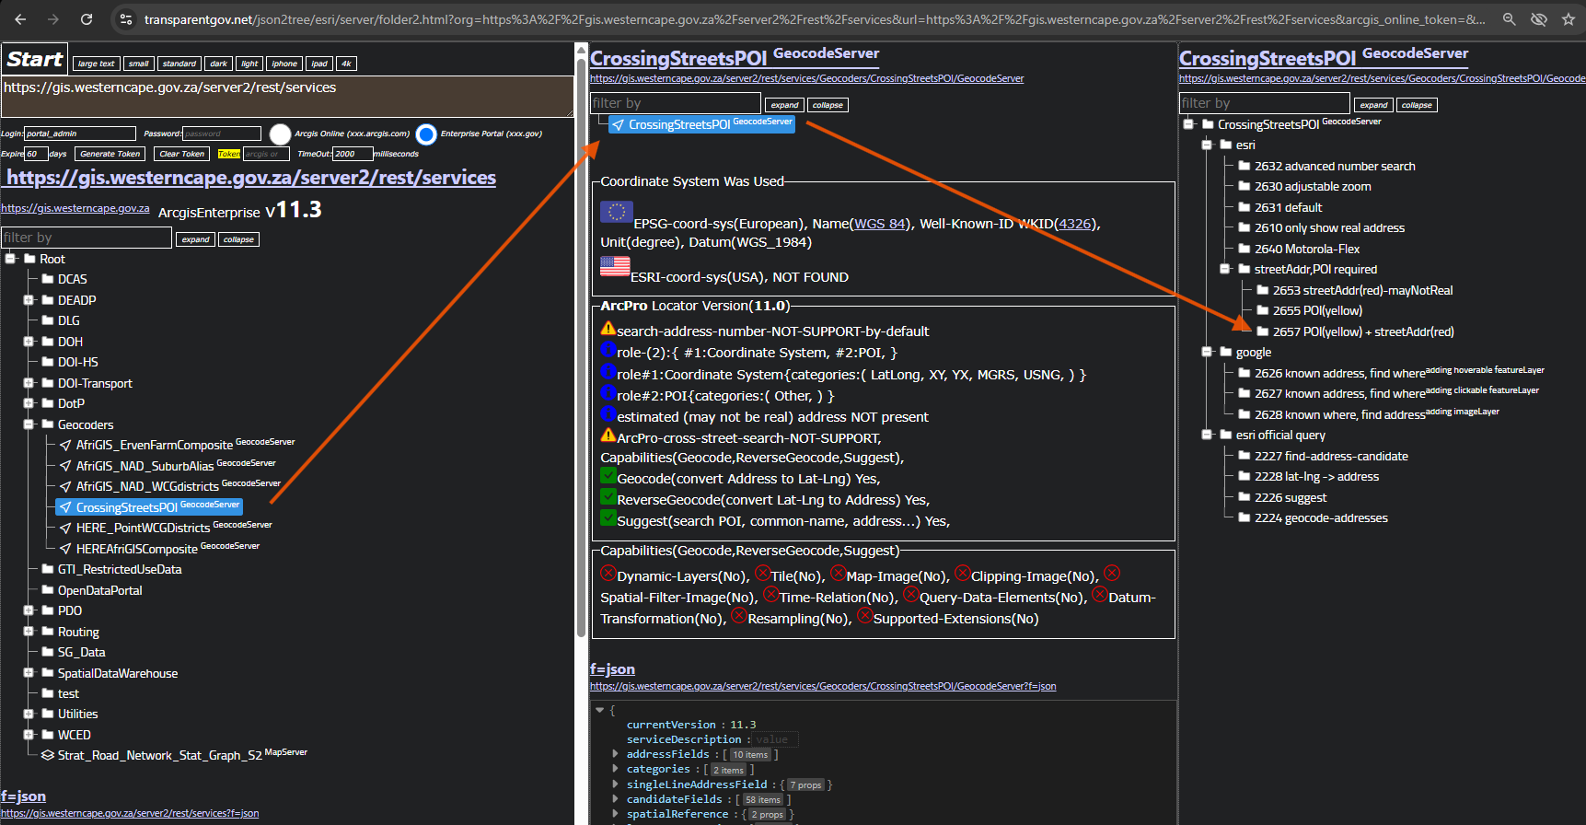The height and width of the screenshot is (825, 1586).
Task: Expand the addressFields JSON node
Action: 615,754
